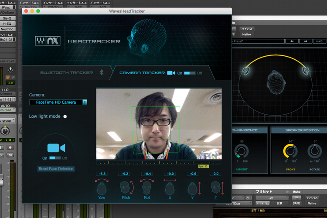
Task: Click the RVox insert slot
Action: (8, 7)
